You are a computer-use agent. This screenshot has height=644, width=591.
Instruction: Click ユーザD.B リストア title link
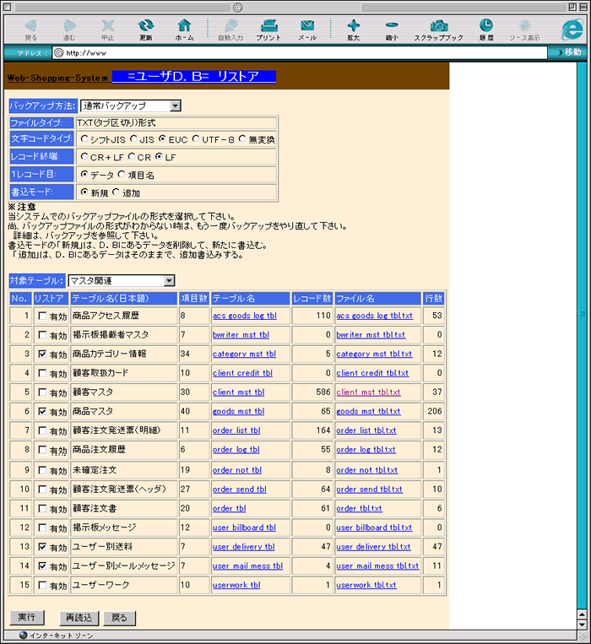pos(194,77)
